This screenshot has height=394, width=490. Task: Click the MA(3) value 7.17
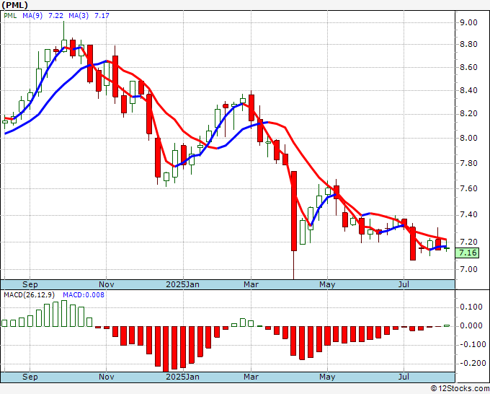tap(102, 15)
